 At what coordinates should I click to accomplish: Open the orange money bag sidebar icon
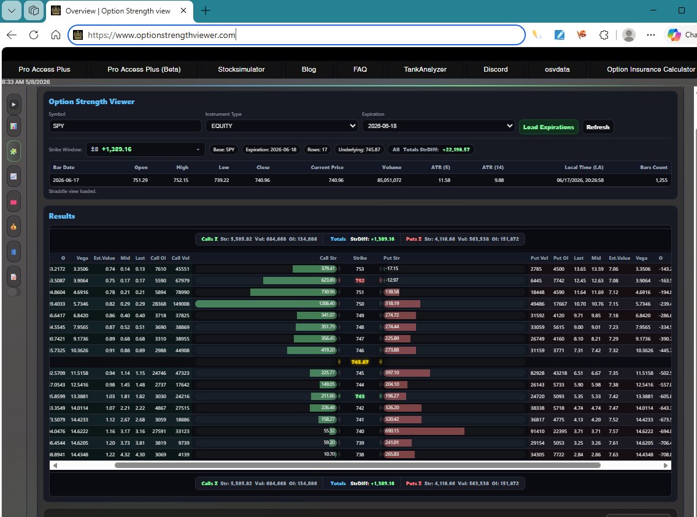(x=13, y=227)
